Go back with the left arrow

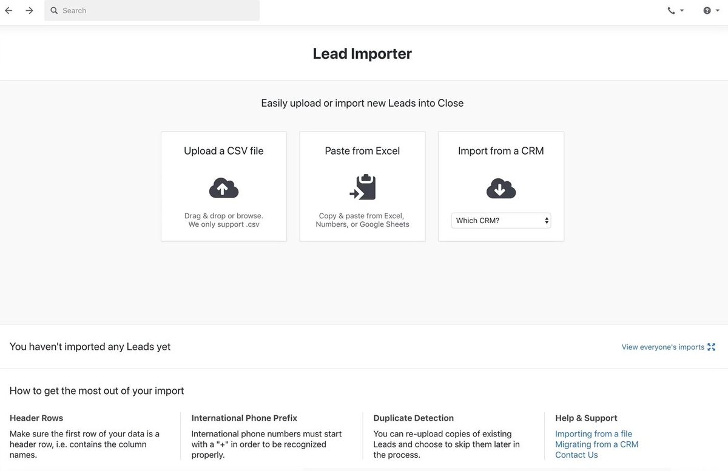(x=8, y=10)
